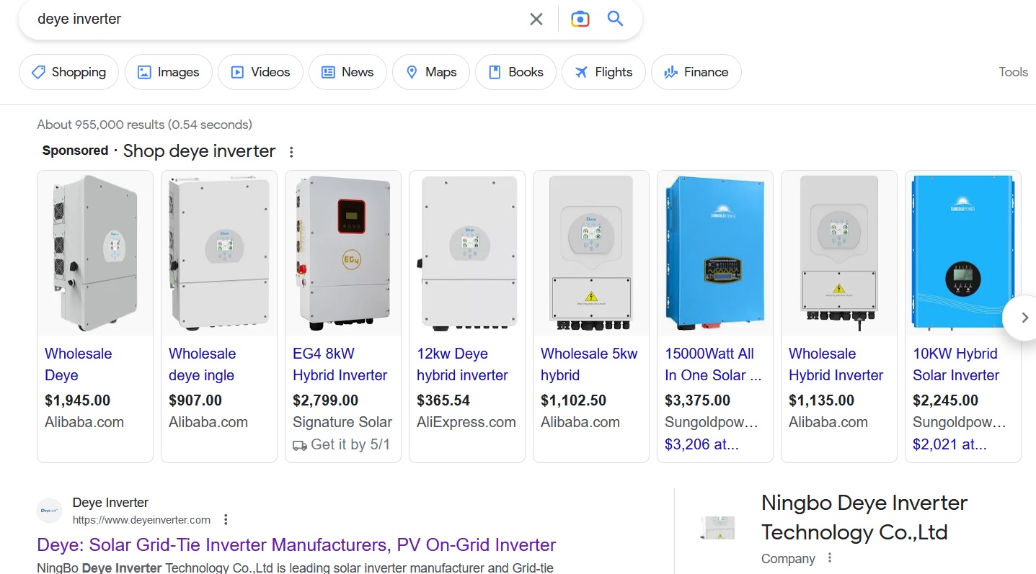This screenshot has height=574, width=1036.
Task: Open options menu beside 'Shop deye inverter'
Action: [x=291, y=152]
